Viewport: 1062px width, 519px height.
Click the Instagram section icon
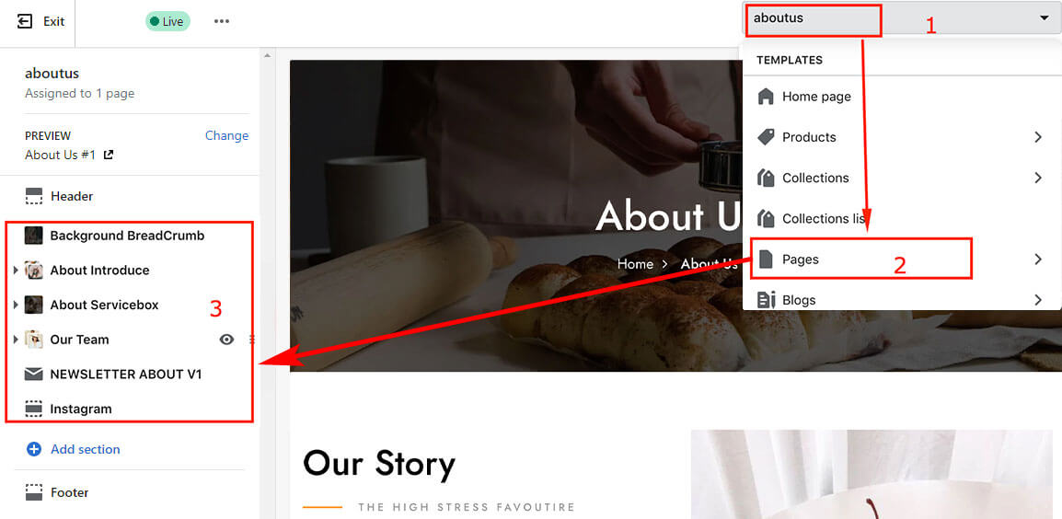click(33, 409)
